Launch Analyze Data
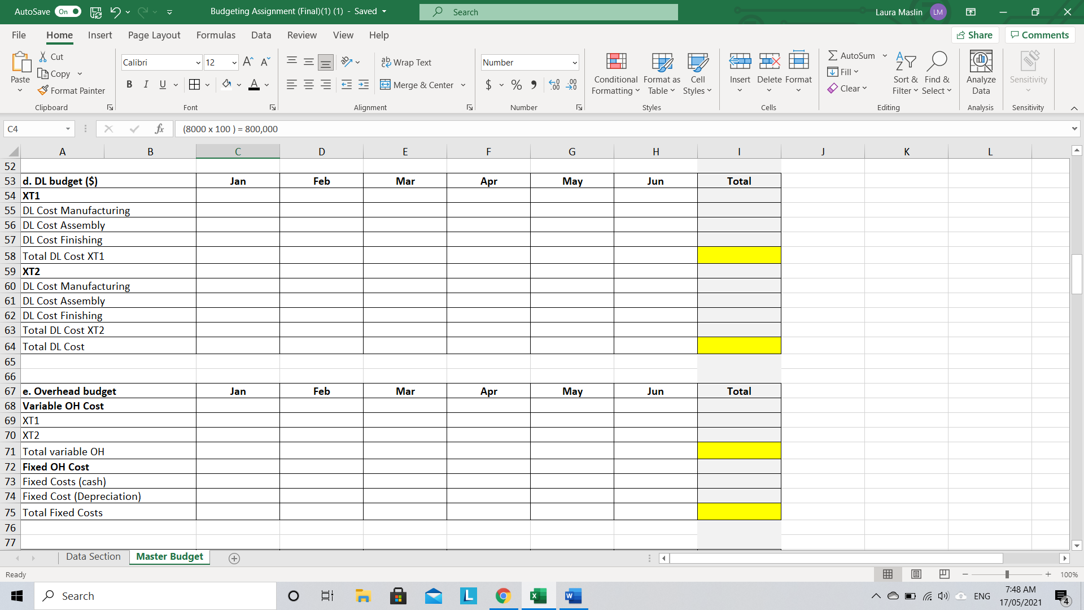Viewport: 1084px width, 610px height. [981, 72]
